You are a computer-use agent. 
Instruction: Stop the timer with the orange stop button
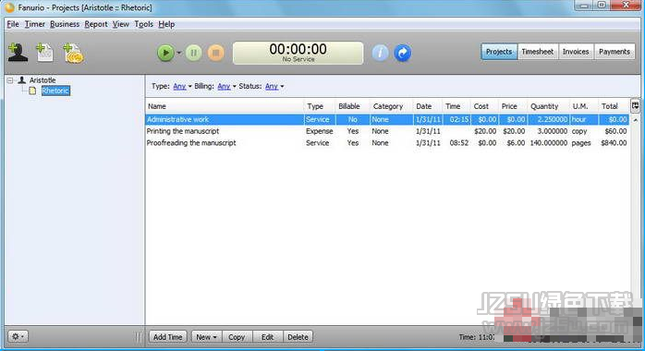[x=215, y=53]
